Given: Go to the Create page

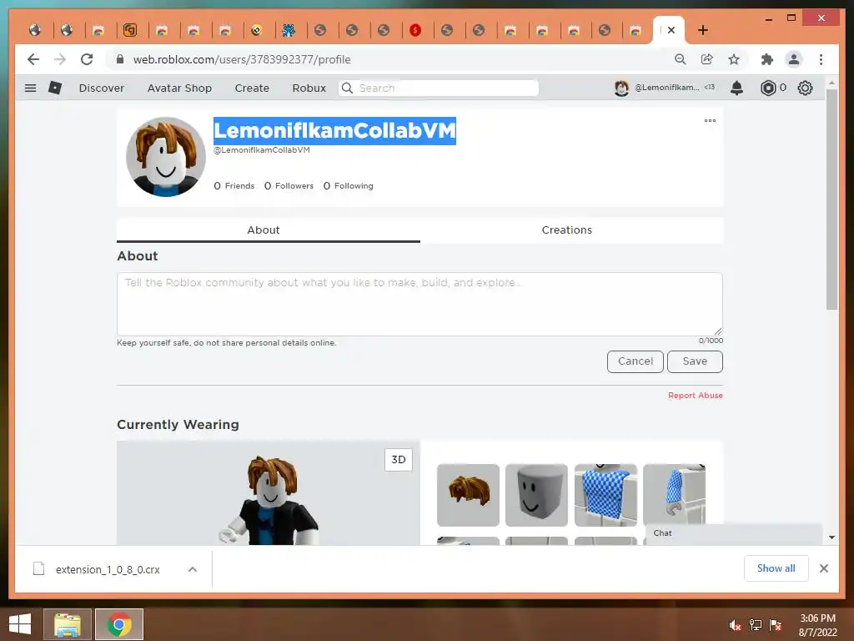Looking at the screenshot, I should [252, 88].
